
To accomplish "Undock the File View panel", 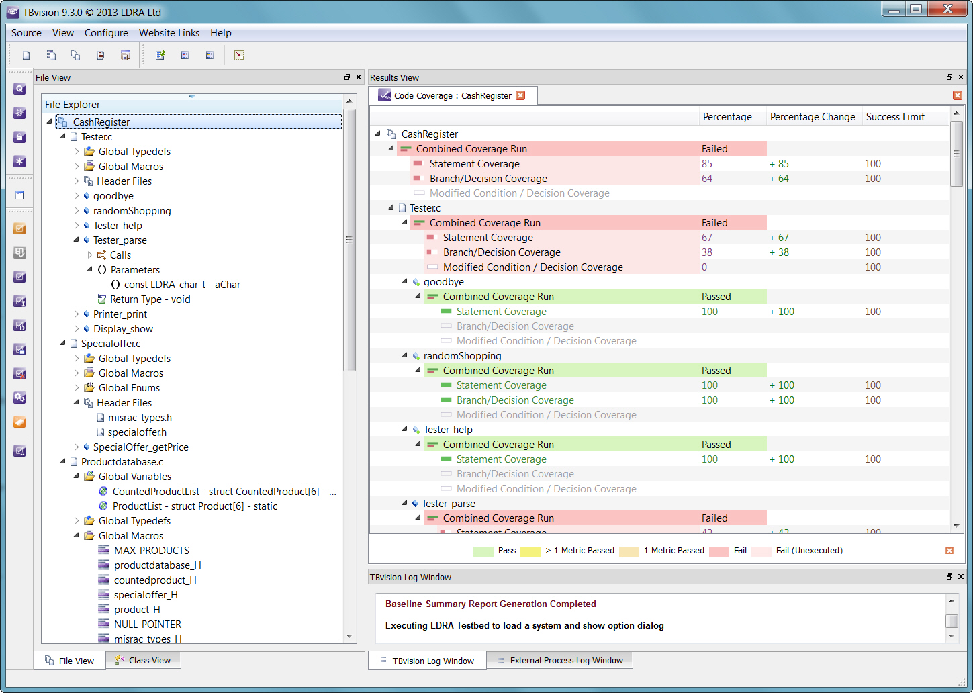I will 347,77.
